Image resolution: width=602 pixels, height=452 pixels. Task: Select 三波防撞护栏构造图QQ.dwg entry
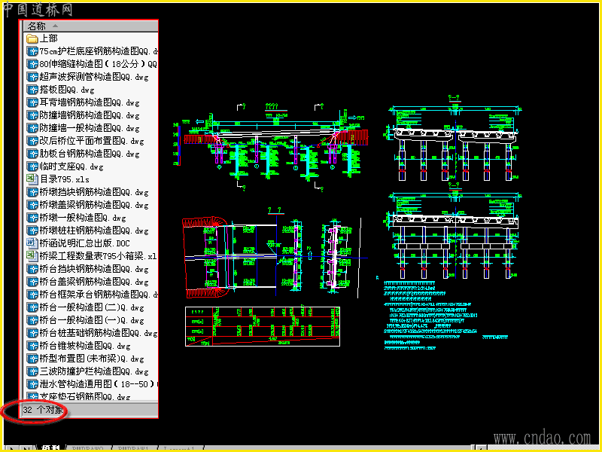click(93, 371)
